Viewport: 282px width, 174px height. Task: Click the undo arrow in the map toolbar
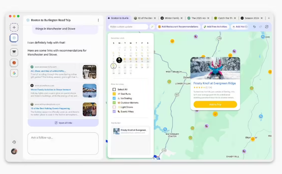255,27
